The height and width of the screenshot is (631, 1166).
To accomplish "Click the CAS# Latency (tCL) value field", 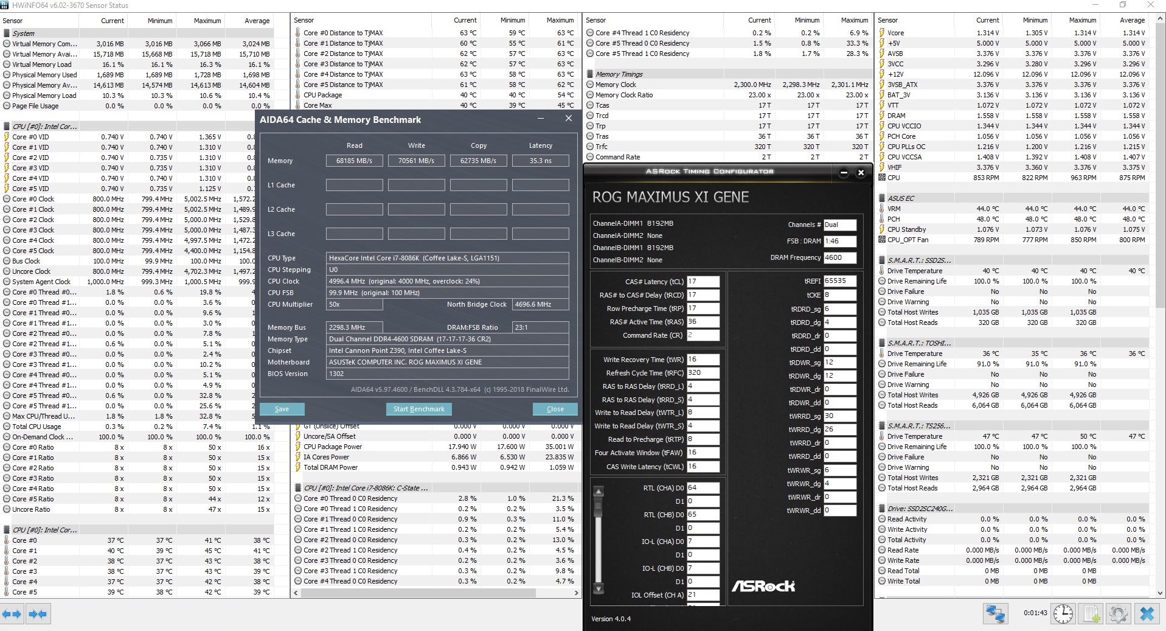I will tap(703, 282).
